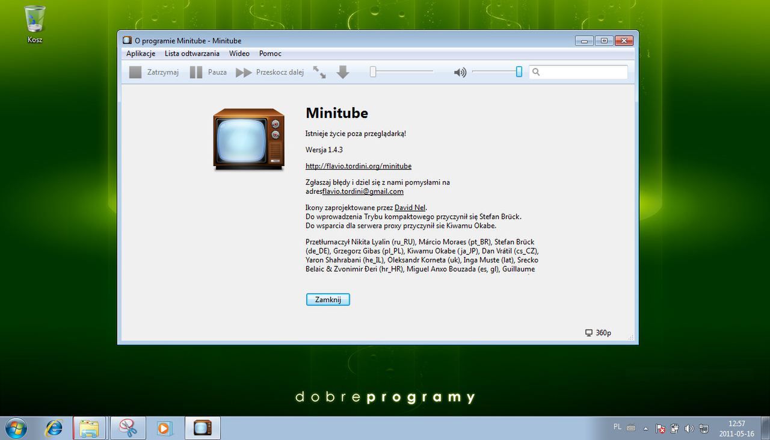Click the power plug tray icon
The height and width of the screenshot is (440, 770).
coord(675,429)
